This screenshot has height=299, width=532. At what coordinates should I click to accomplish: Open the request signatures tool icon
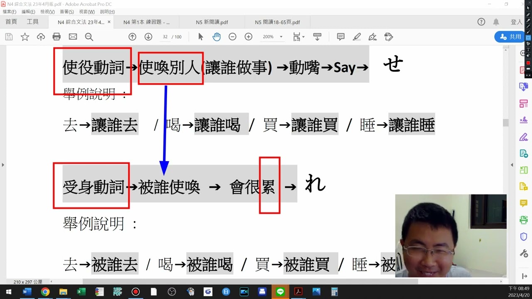point(524,120)
